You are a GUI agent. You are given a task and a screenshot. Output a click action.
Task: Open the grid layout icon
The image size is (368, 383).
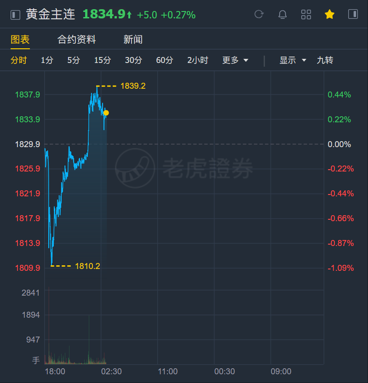pyautogui.click(x=306, y=14)
